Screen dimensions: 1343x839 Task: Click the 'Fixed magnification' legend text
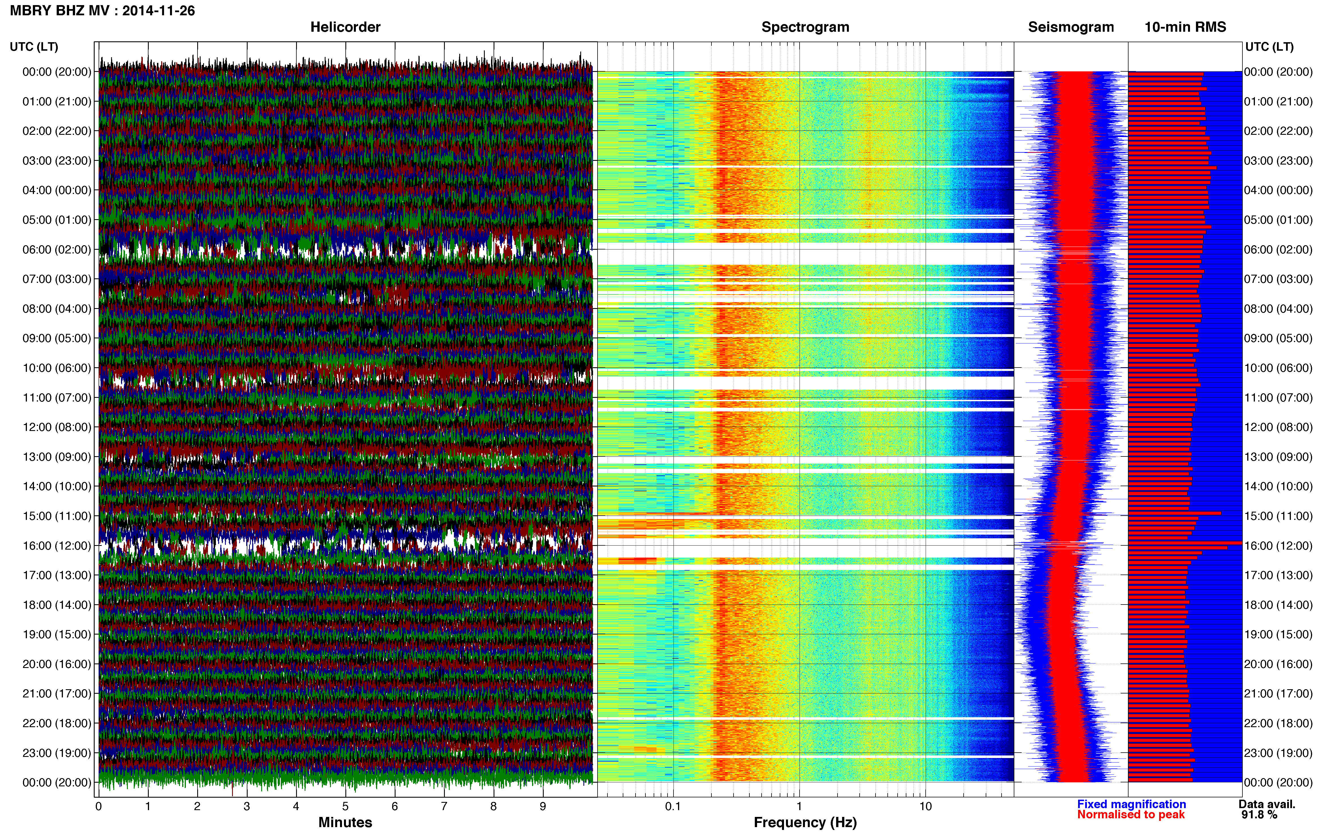click(x=1131, y=804)
